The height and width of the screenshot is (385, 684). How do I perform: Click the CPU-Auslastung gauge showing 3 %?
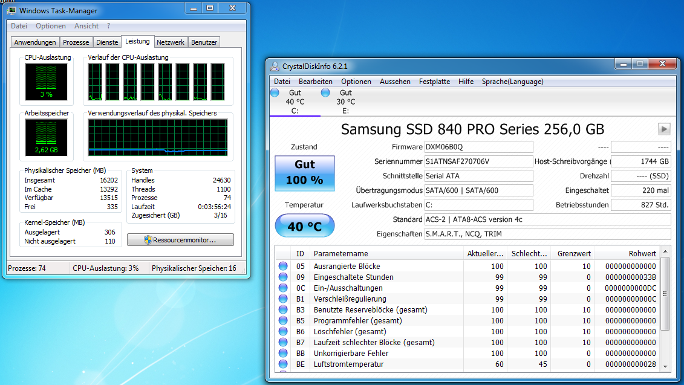[x=46, y=82]
